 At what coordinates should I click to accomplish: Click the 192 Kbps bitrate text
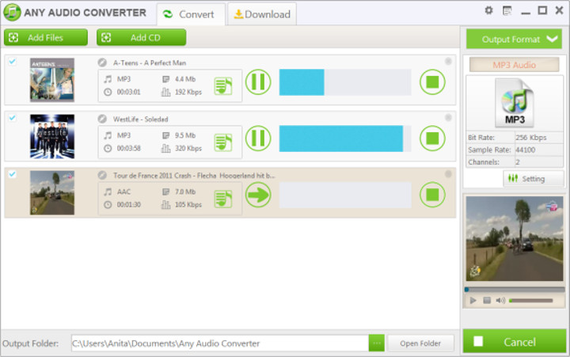[x=188, y=92]
